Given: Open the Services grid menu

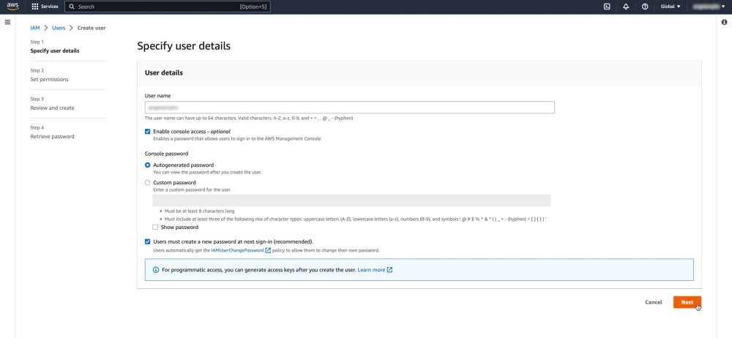Looking at the screenshot, I should (45, 7).
